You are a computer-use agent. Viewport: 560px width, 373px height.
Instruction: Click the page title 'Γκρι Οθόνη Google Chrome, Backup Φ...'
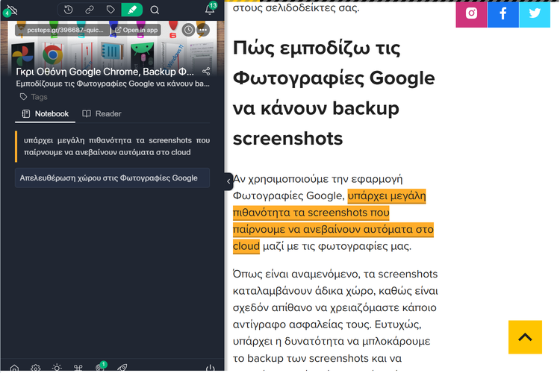pos(105,72)
